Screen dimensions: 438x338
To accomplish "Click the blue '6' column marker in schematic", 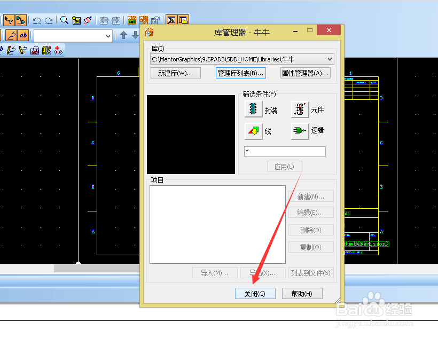I will (119, 73).
